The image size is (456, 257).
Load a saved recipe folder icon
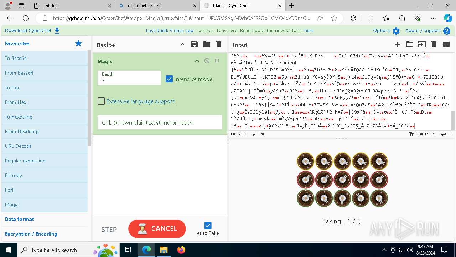tap(207, 44)
